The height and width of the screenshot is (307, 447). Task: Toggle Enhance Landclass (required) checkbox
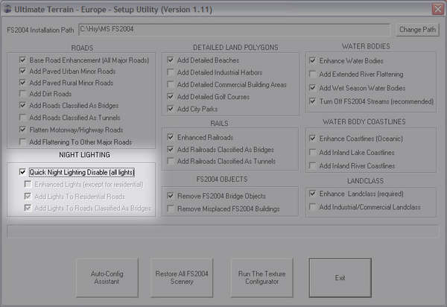coord(313,194)
